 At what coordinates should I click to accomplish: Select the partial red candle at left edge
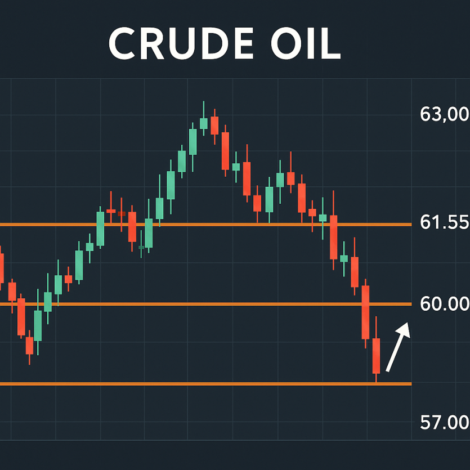[2, 268]
